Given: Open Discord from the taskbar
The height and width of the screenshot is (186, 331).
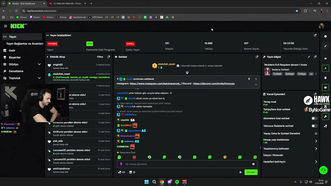Looking at the screenshot, I should [x=169, y=182].
